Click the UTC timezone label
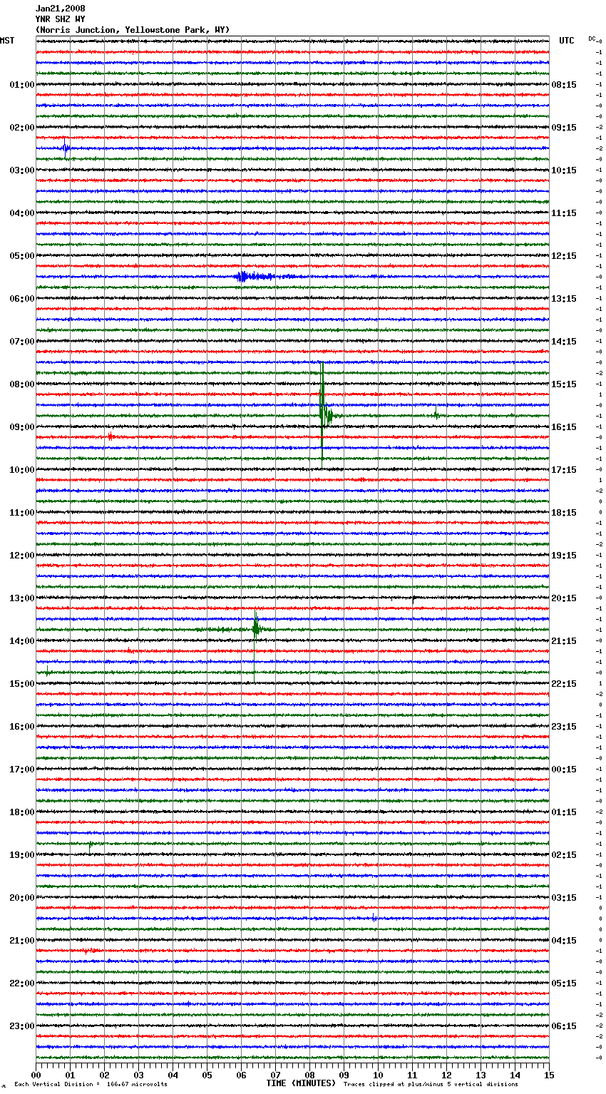 pos(567,41)
